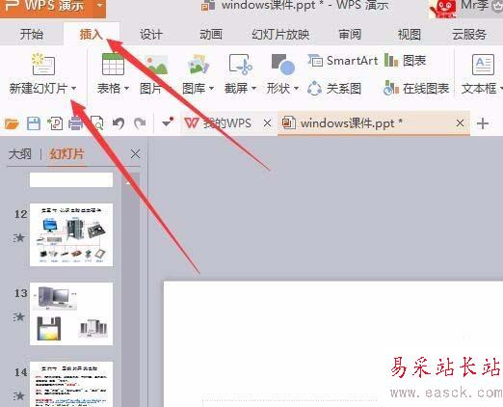Insert a SmartArt graphic
Viewport: 503px width, 407px height.
coord(342,61)
